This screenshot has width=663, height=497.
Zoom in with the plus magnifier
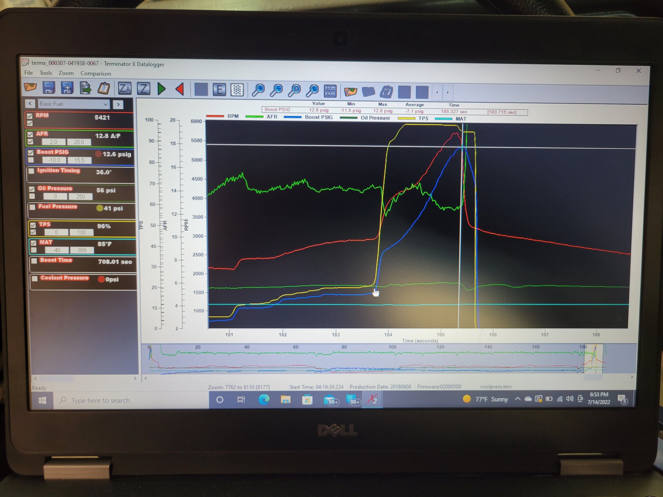click(x=258, y=90)
